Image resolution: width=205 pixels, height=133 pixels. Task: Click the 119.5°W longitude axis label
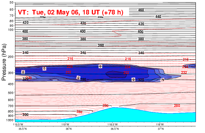tap(19, 124)
